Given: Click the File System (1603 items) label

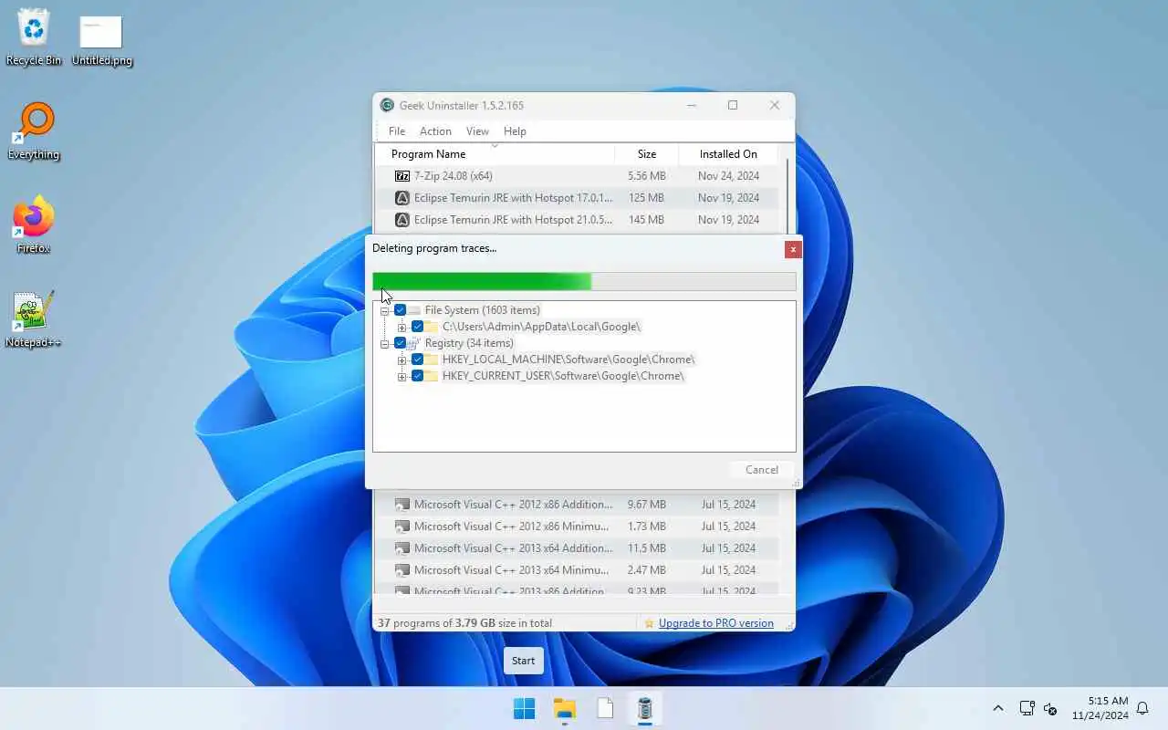Looking at the screenshot, I should [482, 310].
